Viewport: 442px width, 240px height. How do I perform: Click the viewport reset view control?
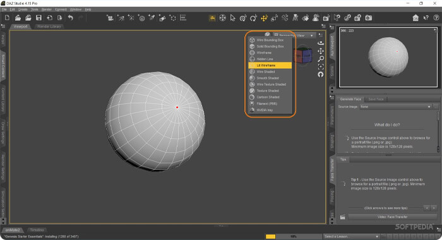321,75
